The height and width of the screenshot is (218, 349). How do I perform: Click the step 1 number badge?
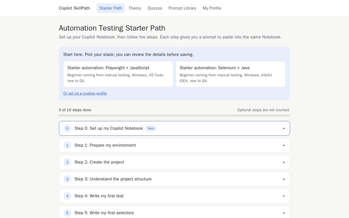67,145
